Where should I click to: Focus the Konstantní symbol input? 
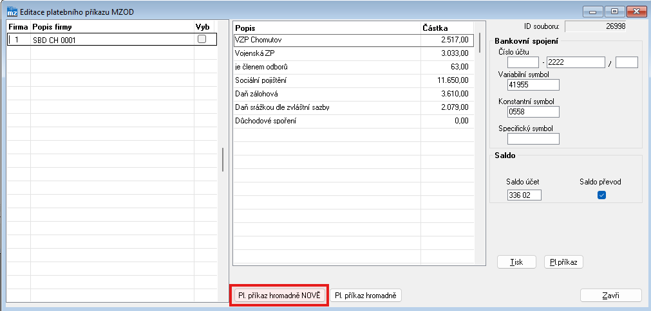click(x=533, y=112)
